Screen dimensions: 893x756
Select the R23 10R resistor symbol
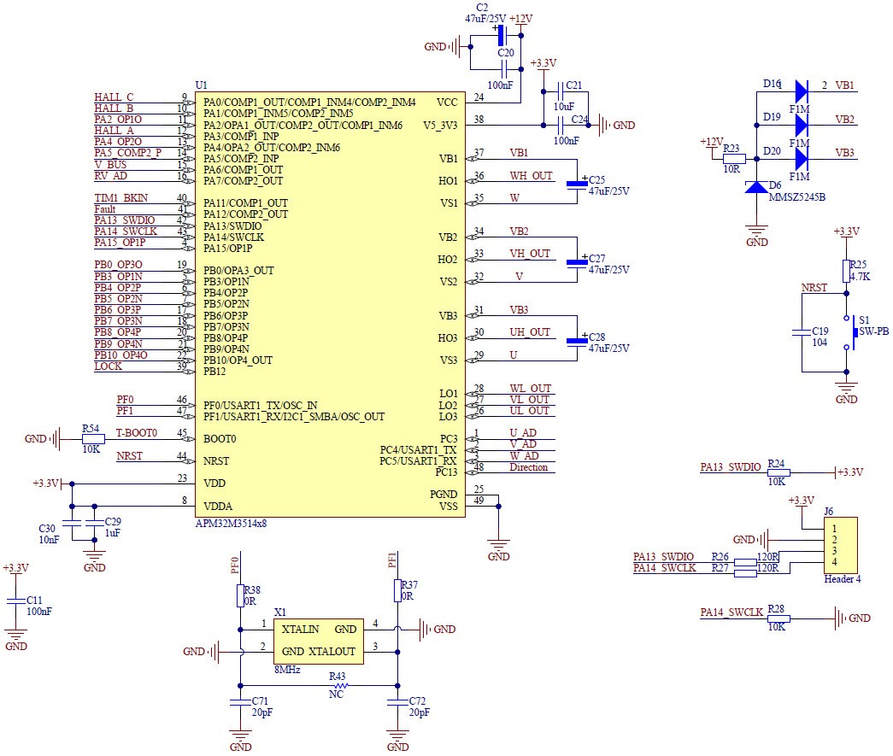734,158
